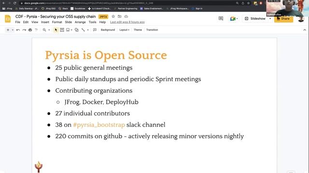Select the Line tool
The width and height of the screenshot is (309, 173).
click(x=83, y=30)
